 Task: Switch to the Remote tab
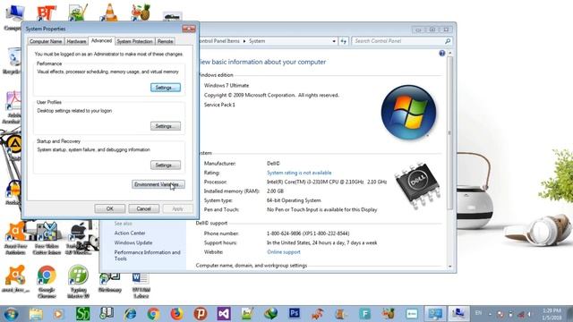point(165,41)
